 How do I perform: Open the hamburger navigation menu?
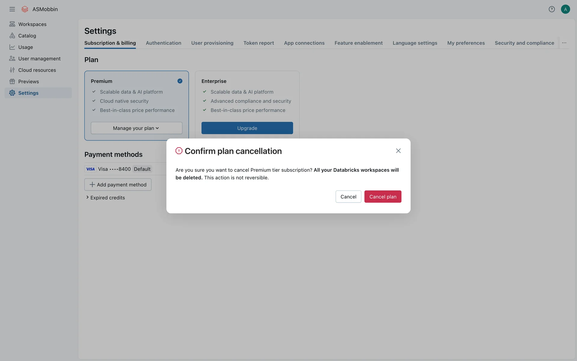12,9
